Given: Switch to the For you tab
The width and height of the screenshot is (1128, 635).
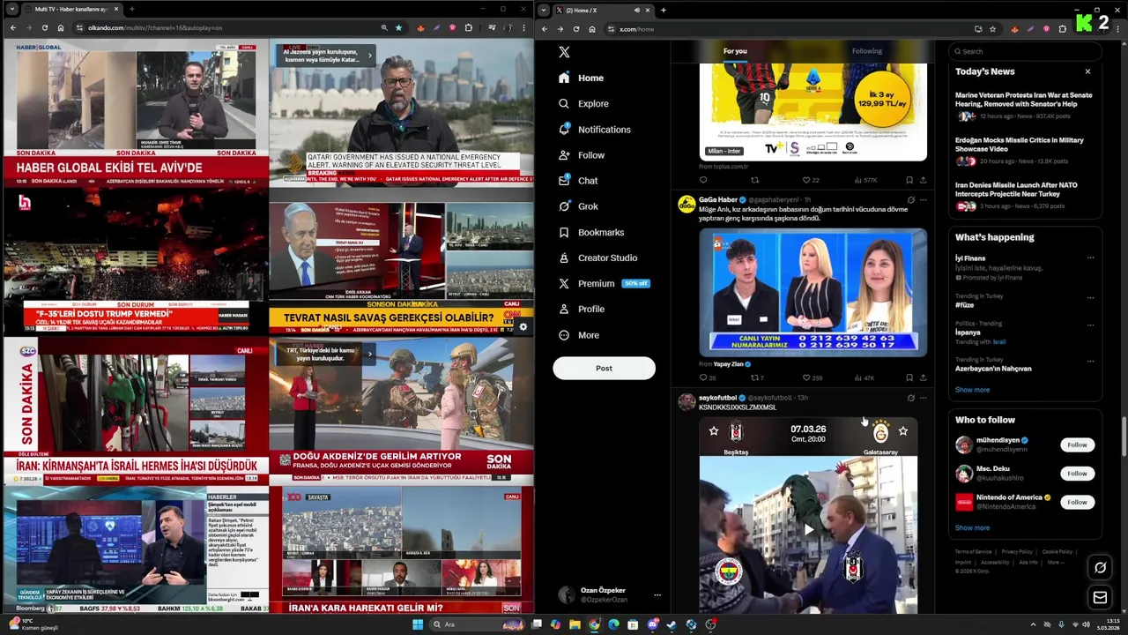Looking at the screenshot, I should click(x=735, y=51).
